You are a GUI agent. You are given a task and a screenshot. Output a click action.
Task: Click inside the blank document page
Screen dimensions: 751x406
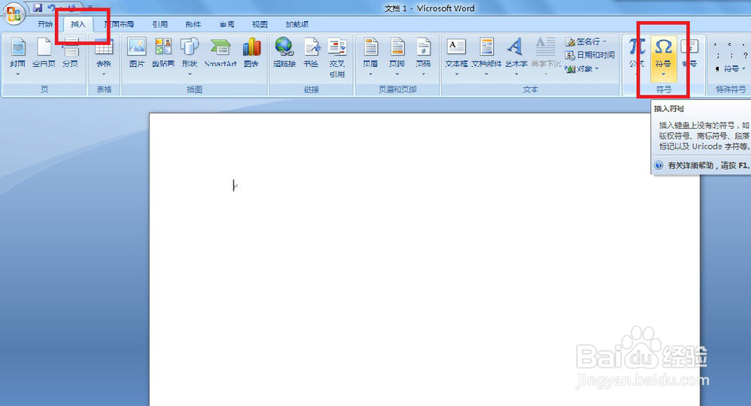tap(424, 259)
